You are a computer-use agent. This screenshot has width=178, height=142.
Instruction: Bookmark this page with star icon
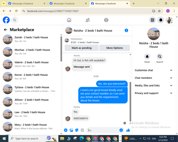pyautogui.click(x=159, y=11)
